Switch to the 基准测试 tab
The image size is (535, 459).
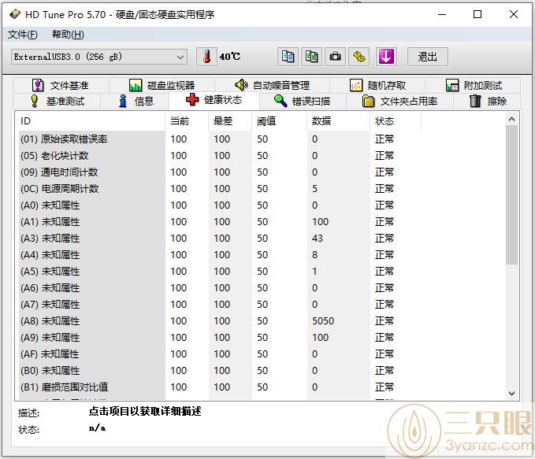57,102
